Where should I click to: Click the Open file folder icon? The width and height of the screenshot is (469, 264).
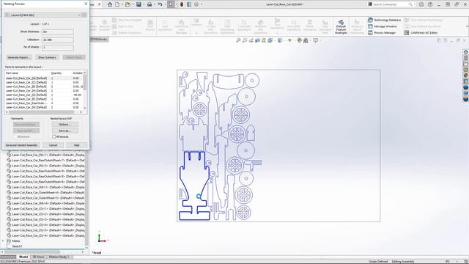click(x=128, y=4)
